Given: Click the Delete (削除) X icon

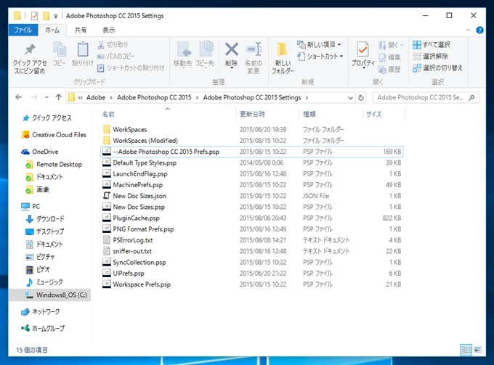Looking at the screenshot, I should (232, 49).
